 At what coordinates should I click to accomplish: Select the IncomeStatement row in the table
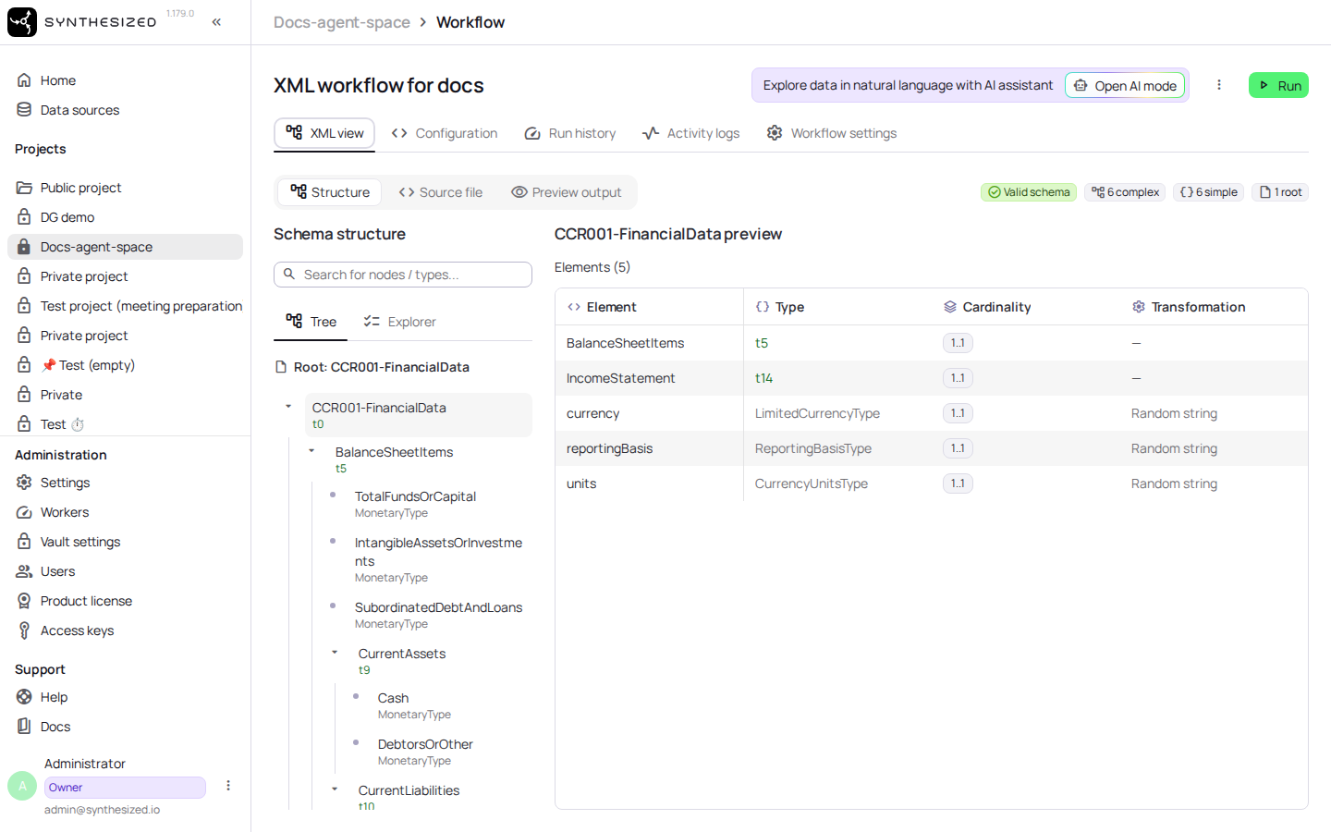coord(932,378)
